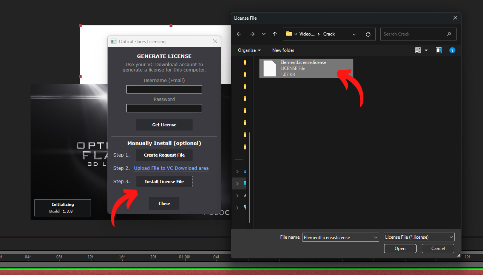The width and height of the screenshot is (483, 275).
Task: Click the Get License button
Action: 164,124
